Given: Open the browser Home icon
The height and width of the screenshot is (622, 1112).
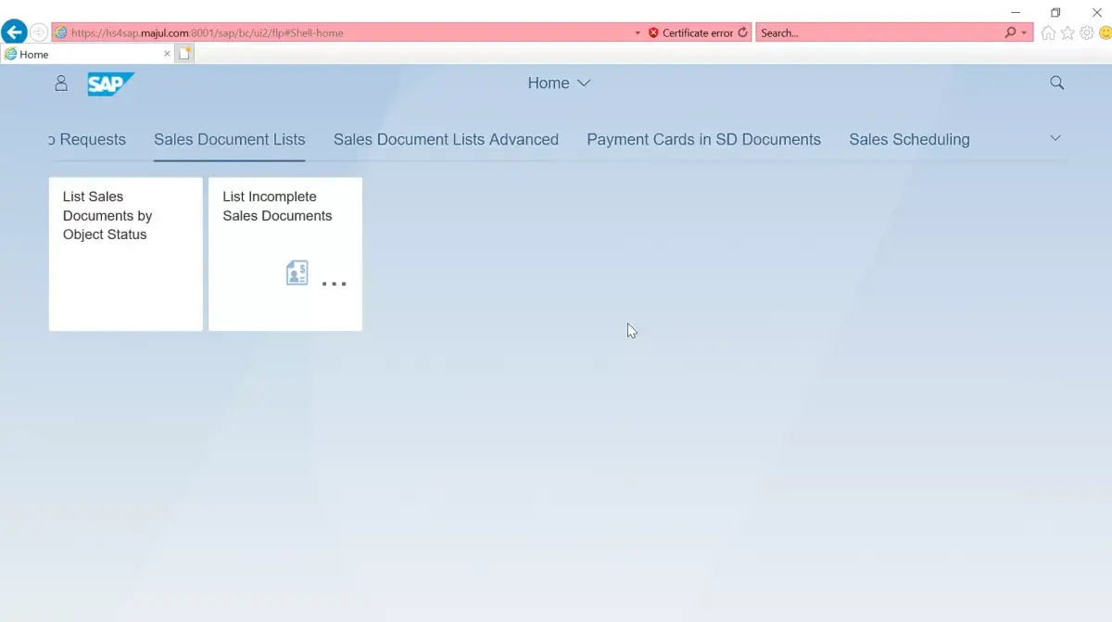Looking at the screenshot, I should click(x=1048, y=32).
